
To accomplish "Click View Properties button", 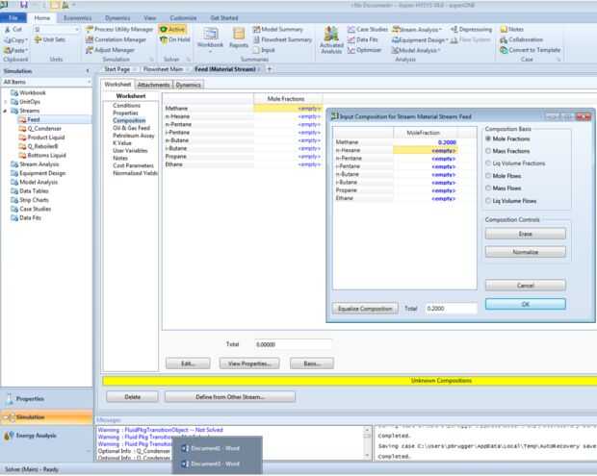I will [x=249, y=363].
